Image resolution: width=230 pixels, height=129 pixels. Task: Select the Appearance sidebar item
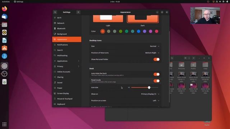pos(67,39)
